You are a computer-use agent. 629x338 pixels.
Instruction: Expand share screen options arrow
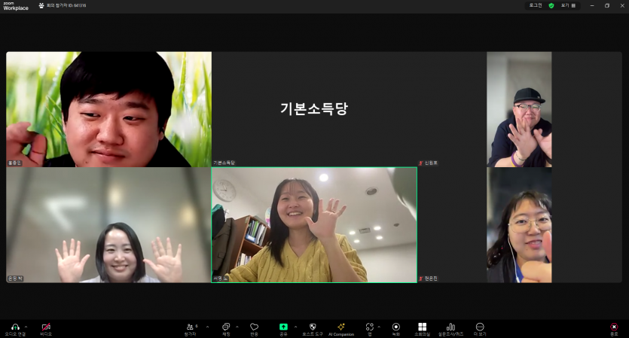[x=295, y=327]
